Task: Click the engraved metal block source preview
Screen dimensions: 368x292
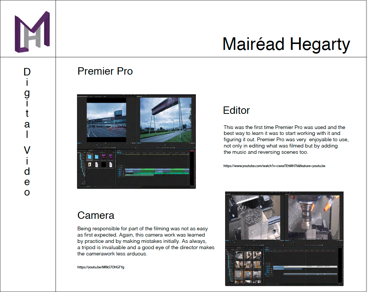Action: click(x=254, y=217)
